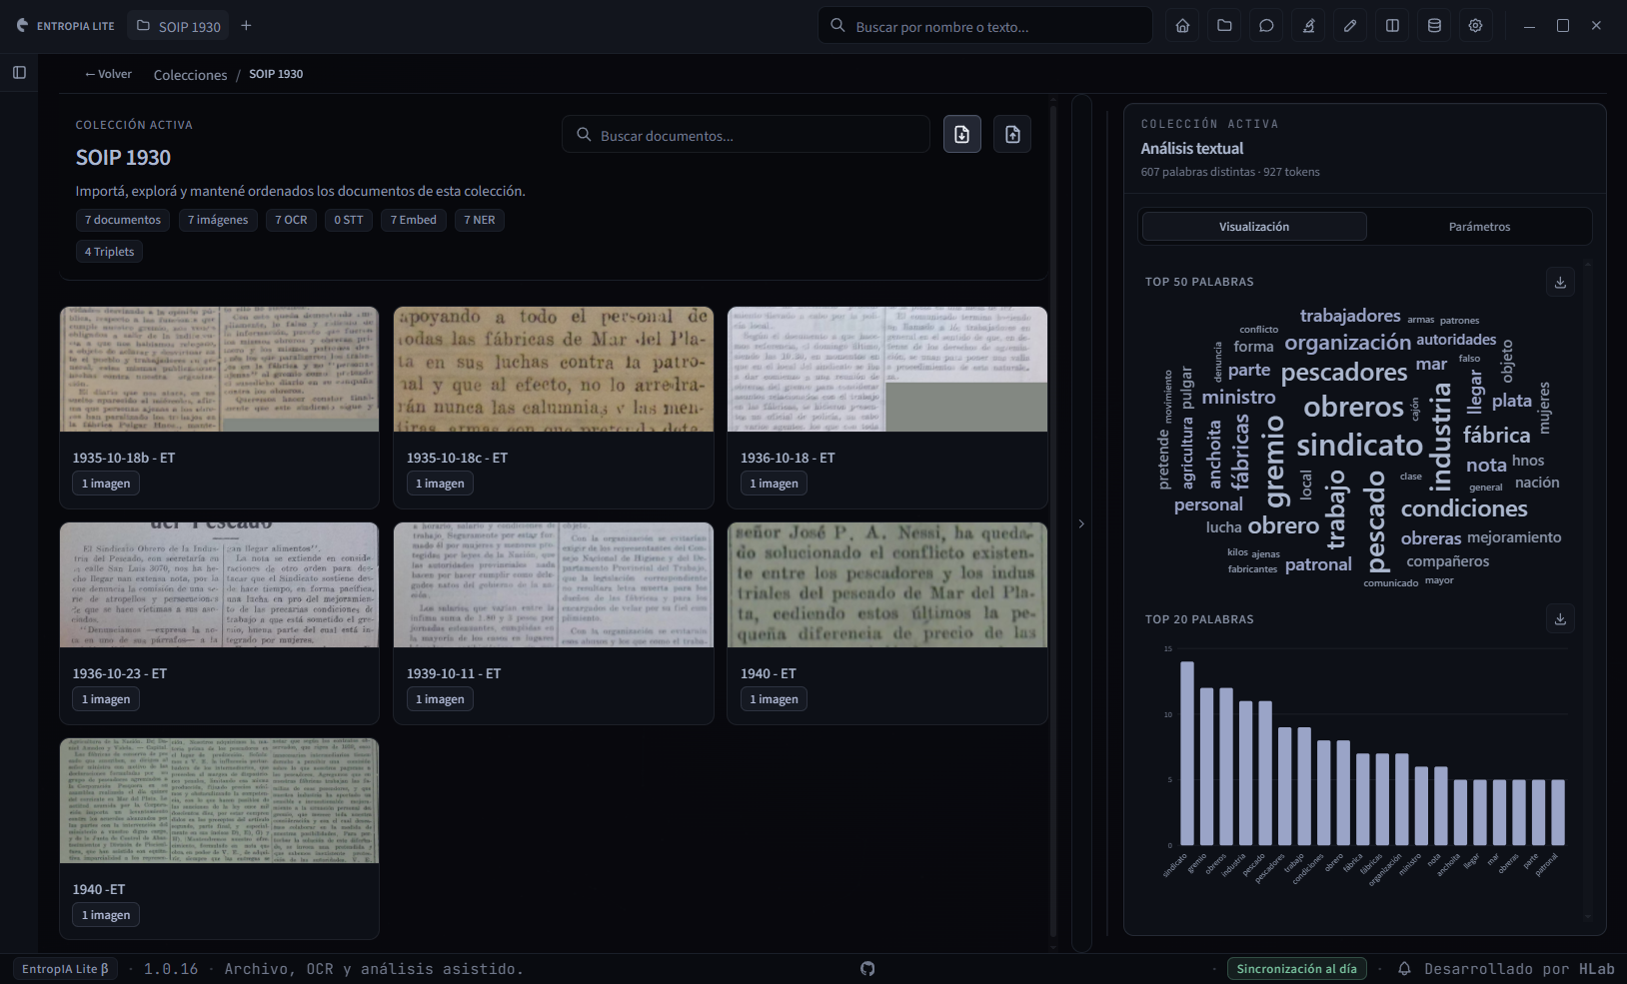Add a new tab with plus icon

246,26
